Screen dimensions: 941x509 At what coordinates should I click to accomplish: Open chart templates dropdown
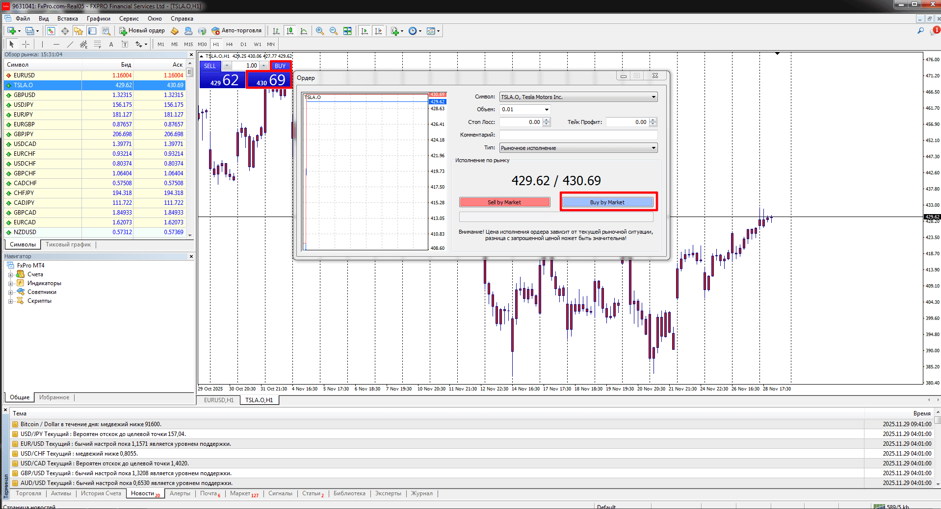click(x=433, y=31)
